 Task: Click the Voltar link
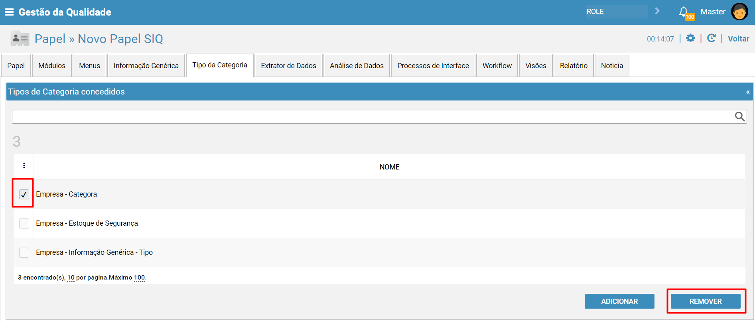tap(739, 39)
